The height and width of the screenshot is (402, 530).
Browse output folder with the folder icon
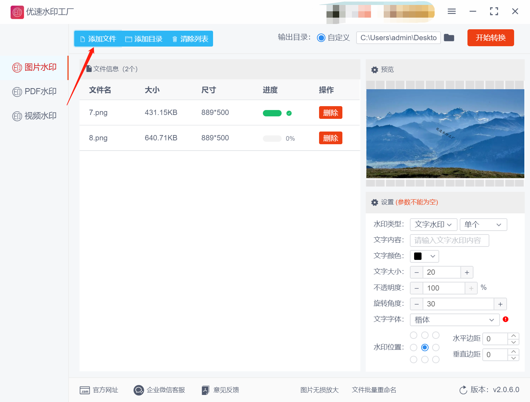(x=449, y=38)
